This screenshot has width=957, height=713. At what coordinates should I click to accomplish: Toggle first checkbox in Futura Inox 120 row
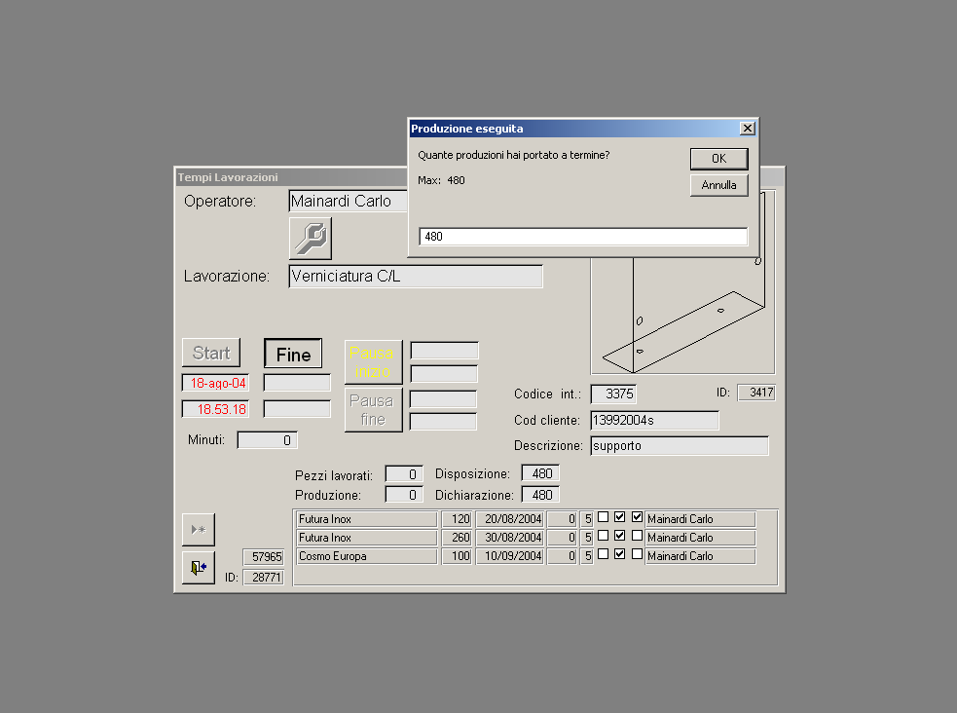(x=603, y=517)
